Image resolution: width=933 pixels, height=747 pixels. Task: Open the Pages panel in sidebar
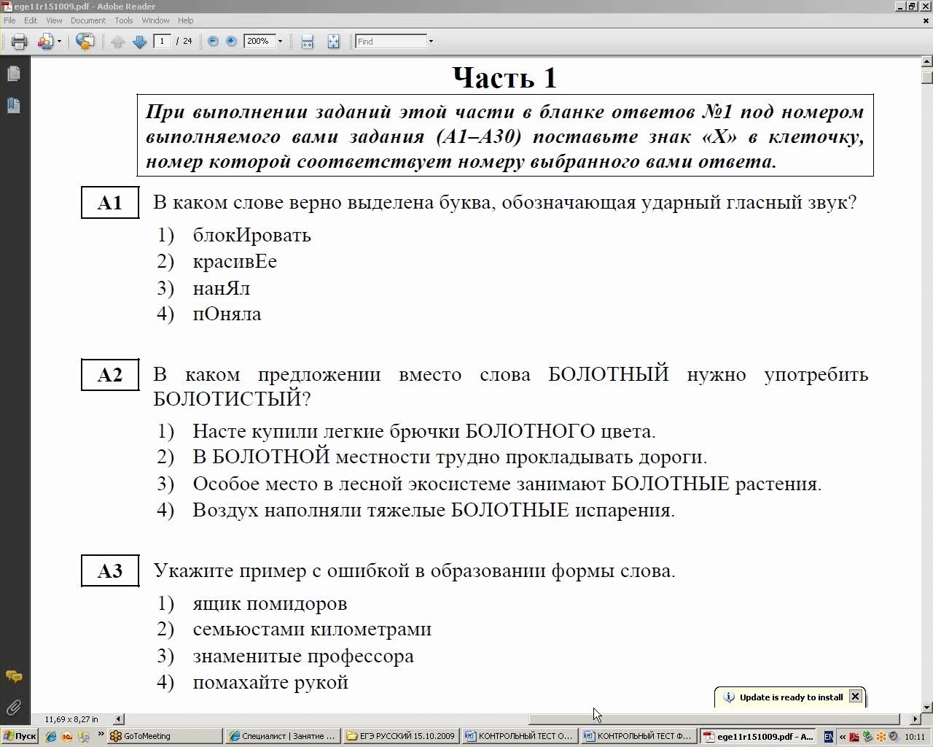coord(13,74)
